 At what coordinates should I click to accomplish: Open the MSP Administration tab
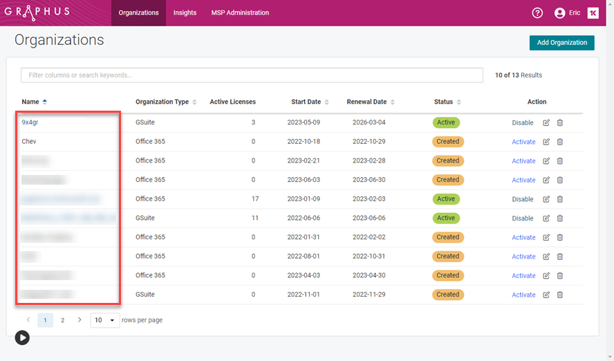tap(240, 13)
